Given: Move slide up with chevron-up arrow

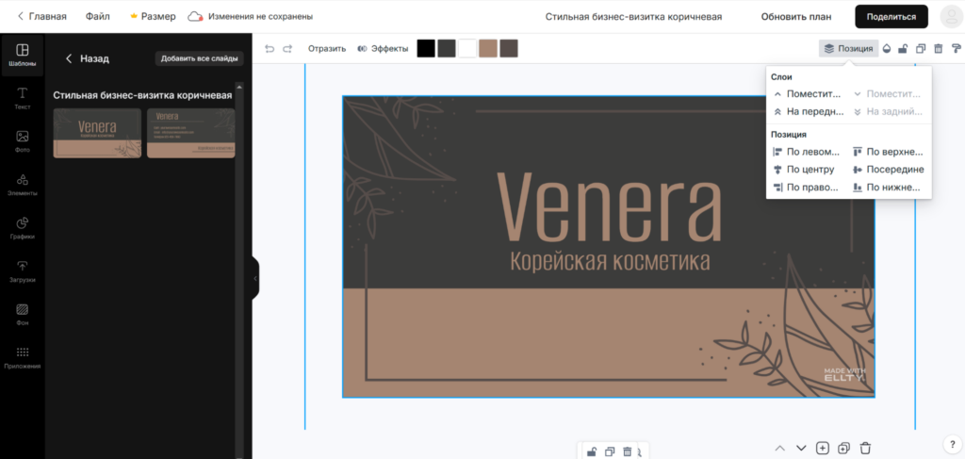Looking at the screenshot, I should click(x=779, y=448).
